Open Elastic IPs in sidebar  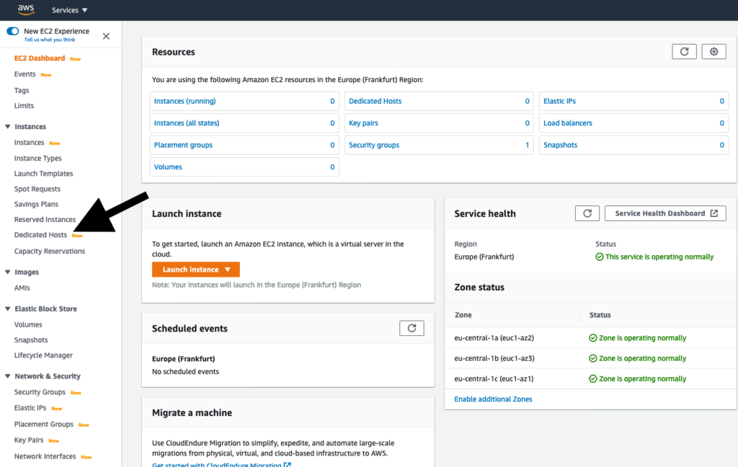click(x=30, y=408)
